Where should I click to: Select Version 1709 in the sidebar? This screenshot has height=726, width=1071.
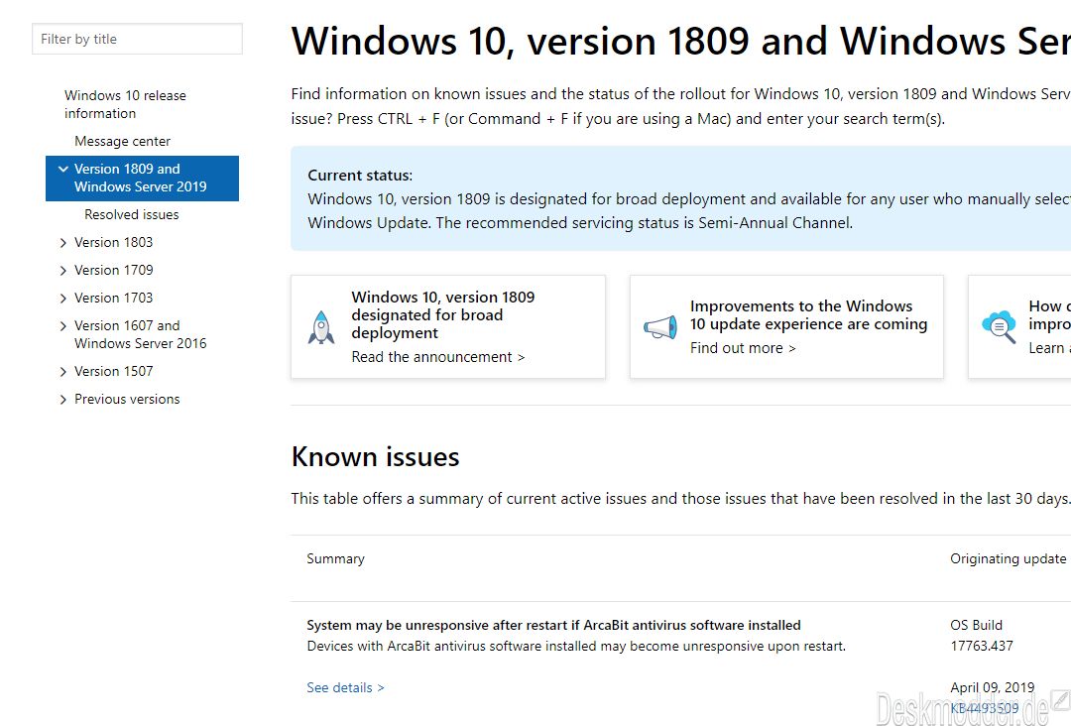click(113, 271)
